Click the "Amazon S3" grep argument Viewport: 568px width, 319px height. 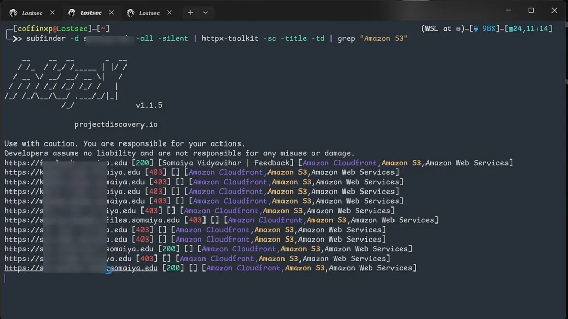pos(383,38)
